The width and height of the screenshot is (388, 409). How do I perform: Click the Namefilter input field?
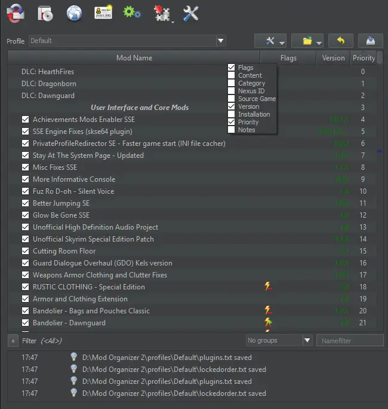(350, 341)
